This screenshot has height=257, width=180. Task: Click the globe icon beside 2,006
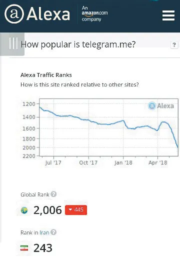[24, 210]
